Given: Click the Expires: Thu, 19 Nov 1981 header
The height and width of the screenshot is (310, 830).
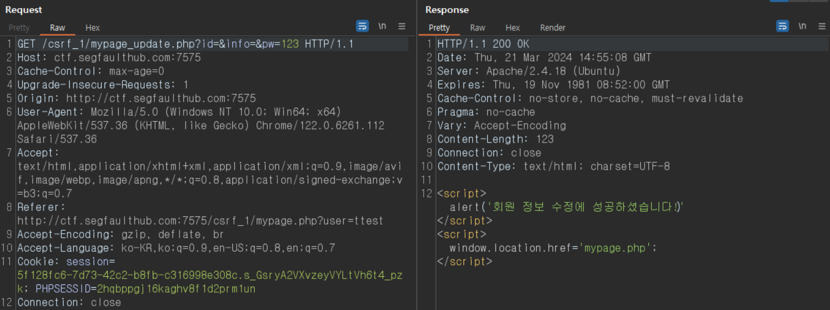Looking at the screenshot, I should click(x=554, y=85).
